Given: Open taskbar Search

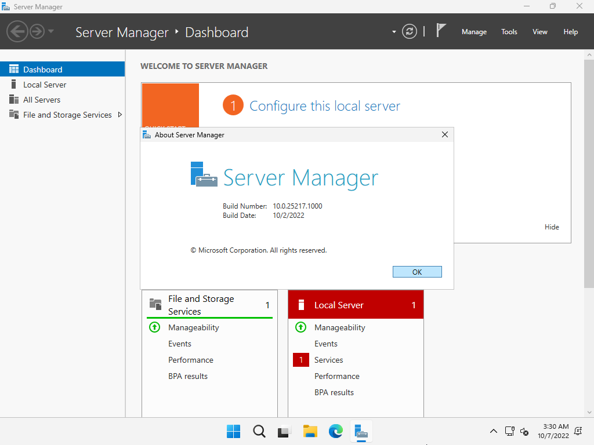Looking at the screenshot, I should [259, 431].
